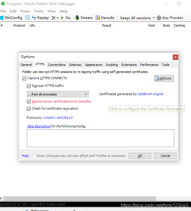191x211 pixels.
Task: Open the Gateway tab
Action: [x=75, y=65]
